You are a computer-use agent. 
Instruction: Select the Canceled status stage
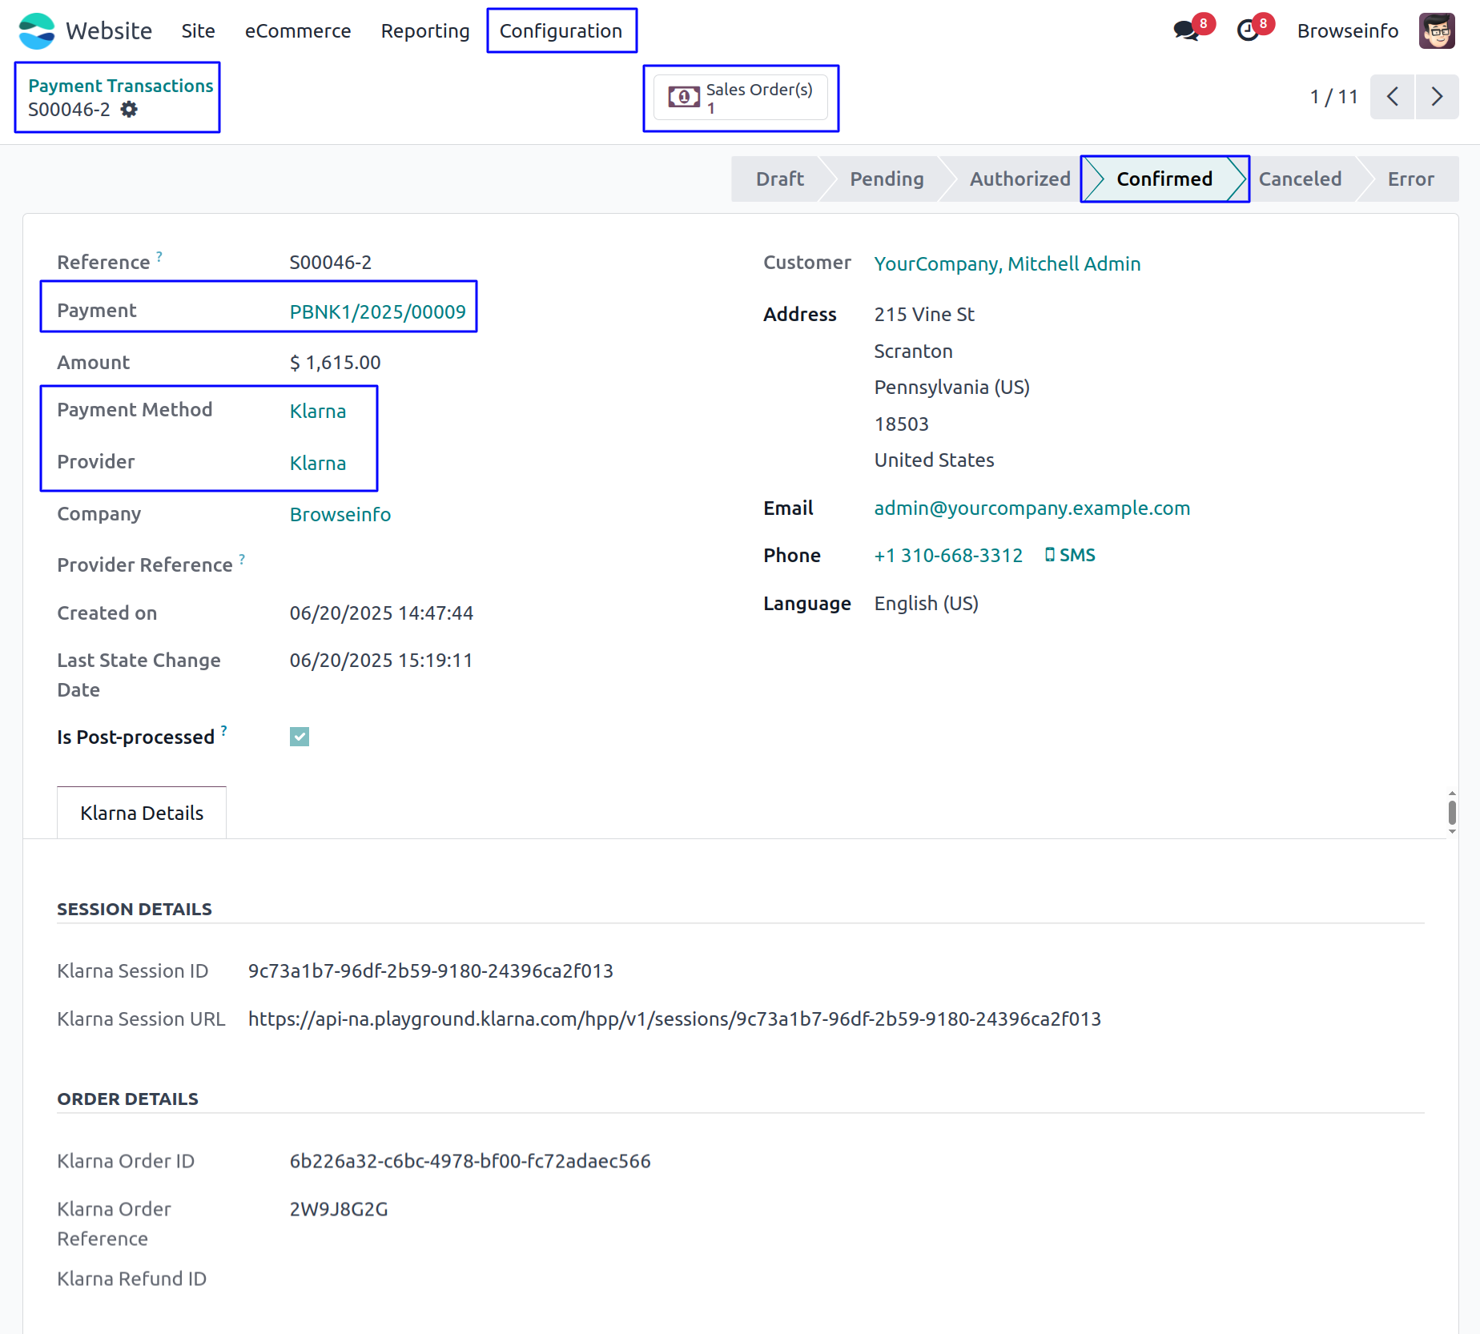pyautogui.click(x=1300, y=179)
